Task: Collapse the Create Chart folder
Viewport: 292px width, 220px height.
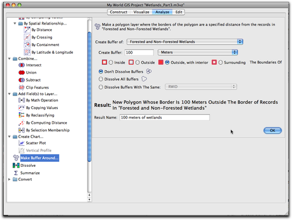Action: (9, 137)
